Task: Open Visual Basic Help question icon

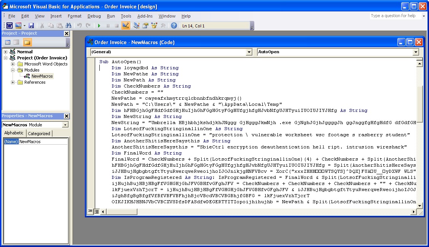Action: [174, 26]
